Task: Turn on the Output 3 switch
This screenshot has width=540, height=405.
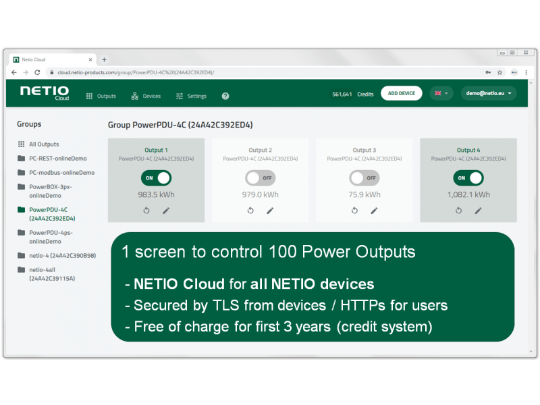Action: (364, 178)
